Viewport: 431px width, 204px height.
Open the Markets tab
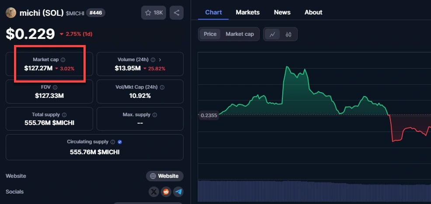(x=247, y=12)
